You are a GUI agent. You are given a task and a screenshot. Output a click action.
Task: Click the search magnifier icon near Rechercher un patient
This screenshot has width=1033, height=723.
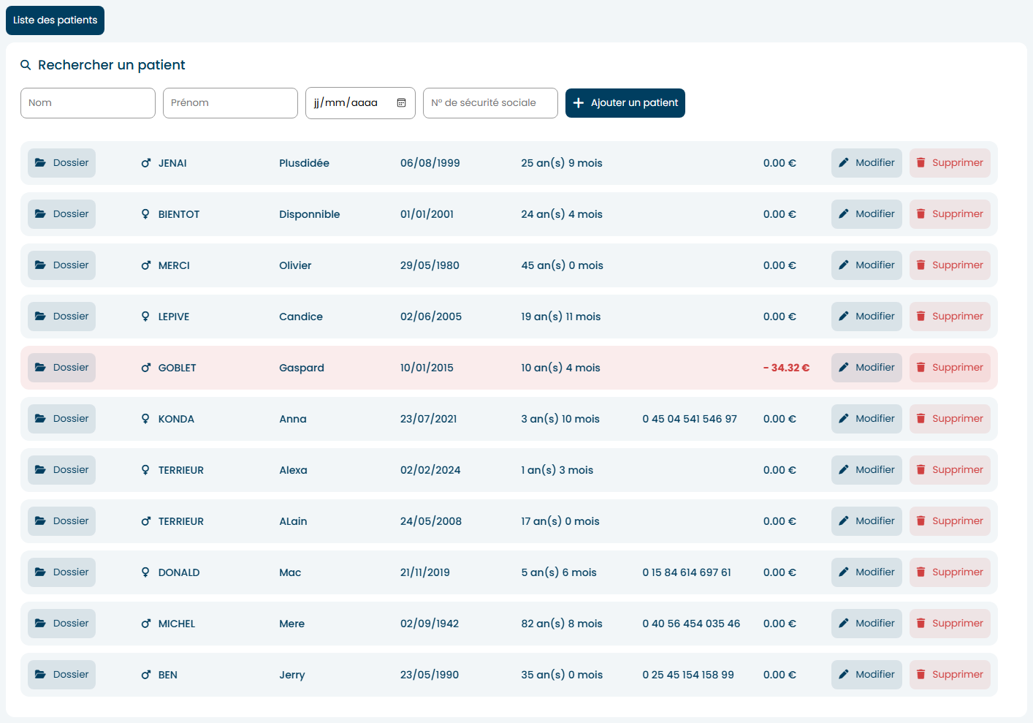(x=26, y=65)
